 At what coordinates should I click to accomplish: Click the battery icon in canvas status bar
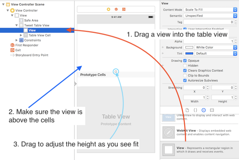coord(151,17)
